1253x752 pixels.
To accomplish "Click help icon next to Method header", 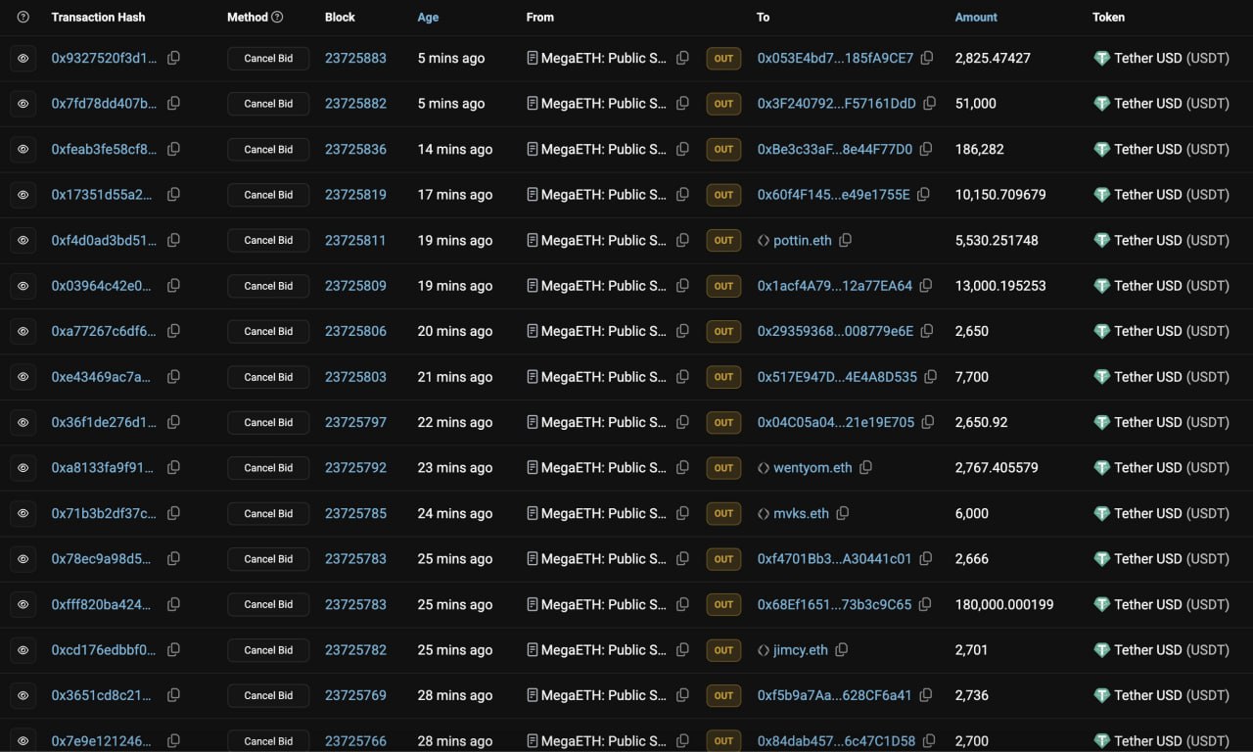I will pyautogui.click(x=277, y=17).
